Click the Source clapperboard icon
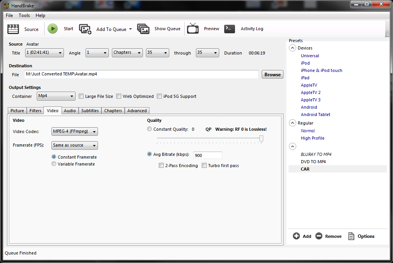393x263 pixels. (x=13, y=29)
